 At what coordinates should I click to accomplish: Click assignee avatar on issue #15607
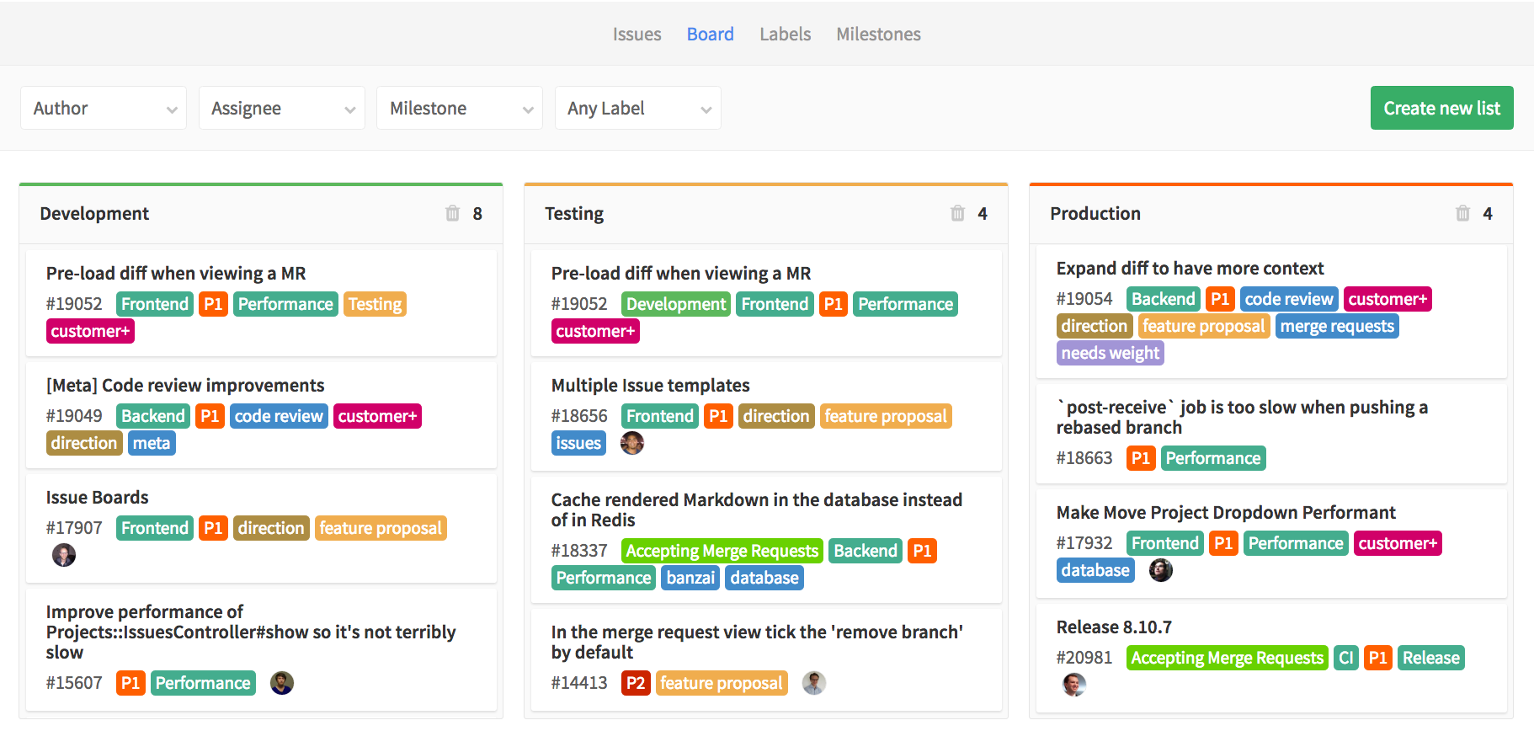click(x=282, y=683)
